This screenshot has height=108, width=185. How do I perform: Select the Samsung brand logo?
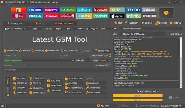tap(35, 10)
